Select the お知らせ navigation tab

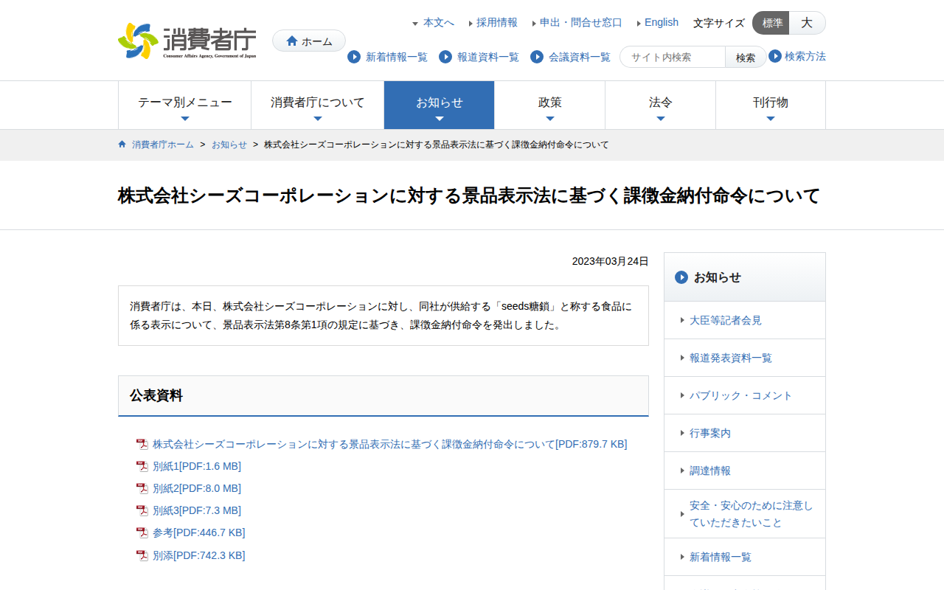pyautogui.click(x=439, y=105)
